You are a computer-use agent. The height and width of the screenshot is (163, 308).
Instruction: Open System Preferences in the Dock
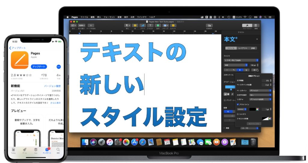[118, 142]
